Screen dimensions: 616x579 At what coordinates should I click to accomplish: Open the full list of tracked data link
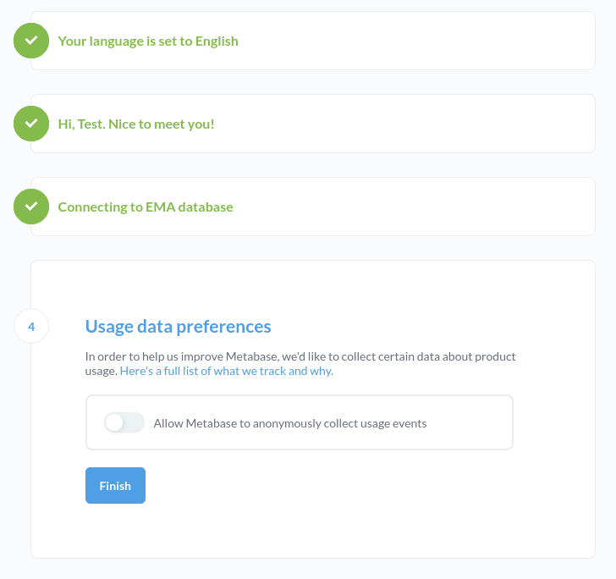click(226, 371)
